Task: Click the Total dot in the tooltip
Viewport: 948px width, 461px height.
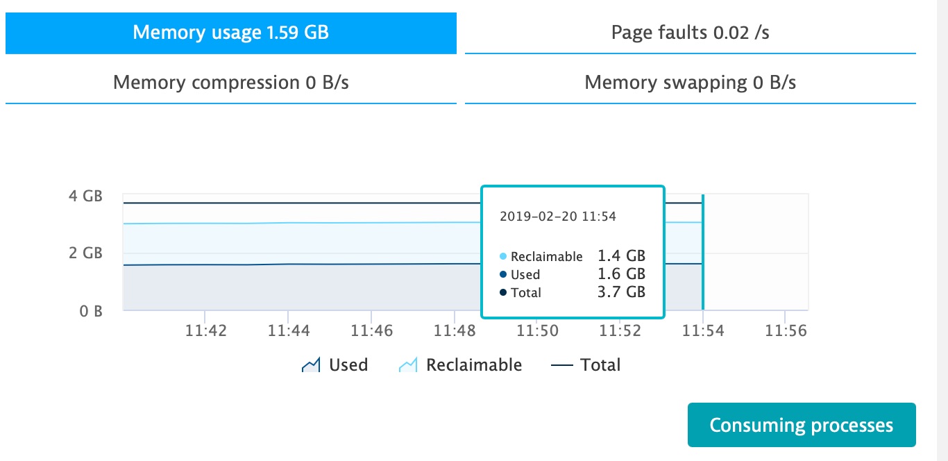Action: click(503, 293)
